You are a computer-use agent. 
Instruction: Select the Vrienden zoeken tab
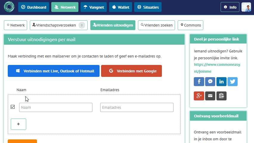click(x=157, y=25)
